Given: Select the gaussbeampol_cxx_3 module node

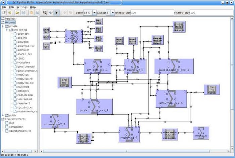Looking at the screenshot, I should coord(174,66).
